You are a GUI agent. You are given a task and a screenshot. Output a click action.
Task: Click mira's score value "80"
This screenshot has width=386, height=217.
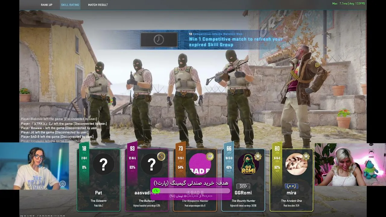277,149
